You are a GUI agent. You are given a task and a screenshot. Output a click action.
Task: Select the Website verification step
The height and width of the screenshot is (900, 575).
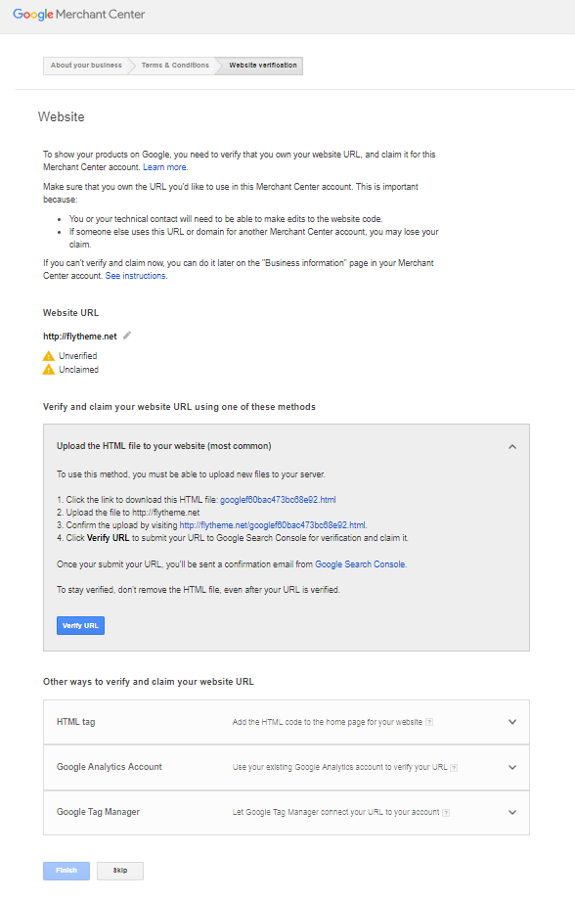pyautogui.click(x=263, y=66)
